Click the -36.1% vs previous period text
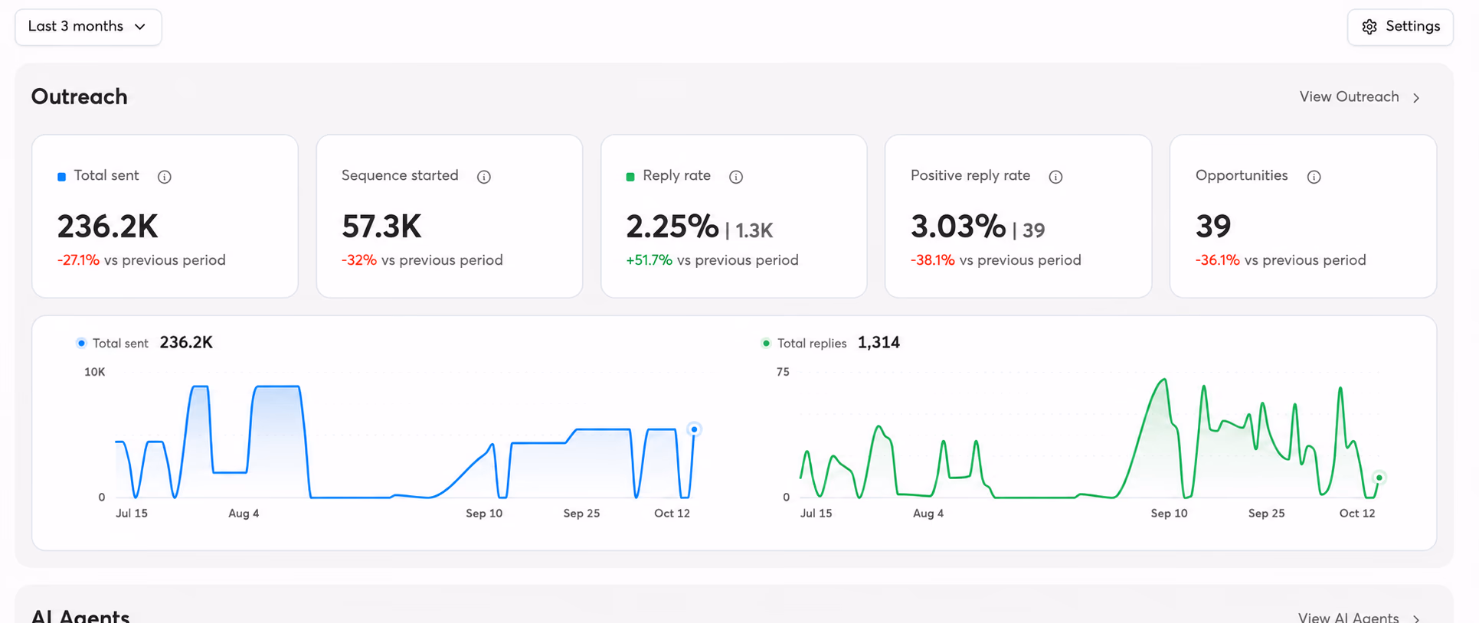Viewport: 1479px width, 623px height. pyautogui.click(x=1281, y=260)
